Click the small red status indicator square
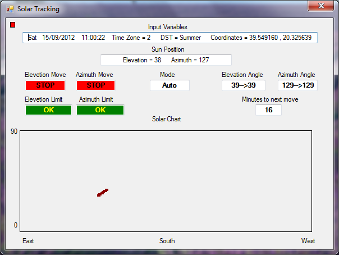The height and width of the screenshot is (255, 339). coord(13,25)
